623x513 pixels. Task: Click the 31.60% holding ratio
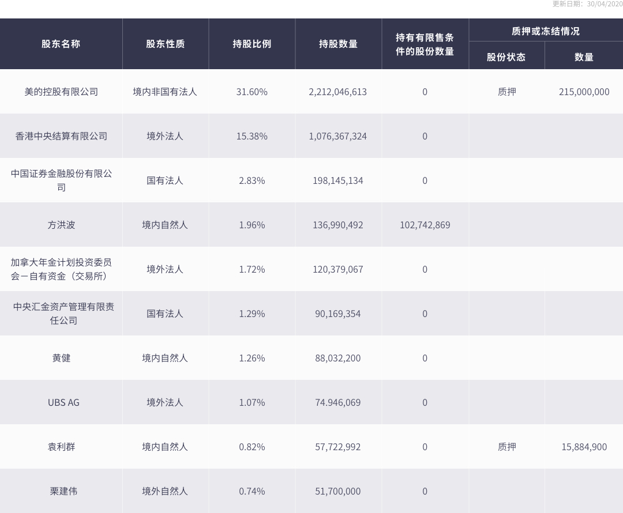click(x=252, y=92)
